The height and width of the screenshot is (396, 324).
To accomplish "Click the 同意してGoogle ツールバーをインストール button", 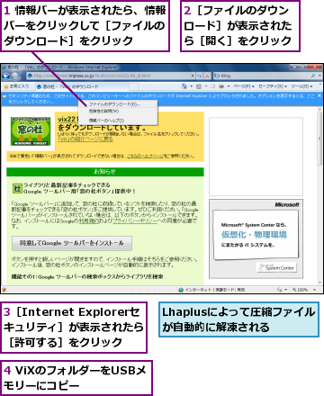I will coord(72,243).
